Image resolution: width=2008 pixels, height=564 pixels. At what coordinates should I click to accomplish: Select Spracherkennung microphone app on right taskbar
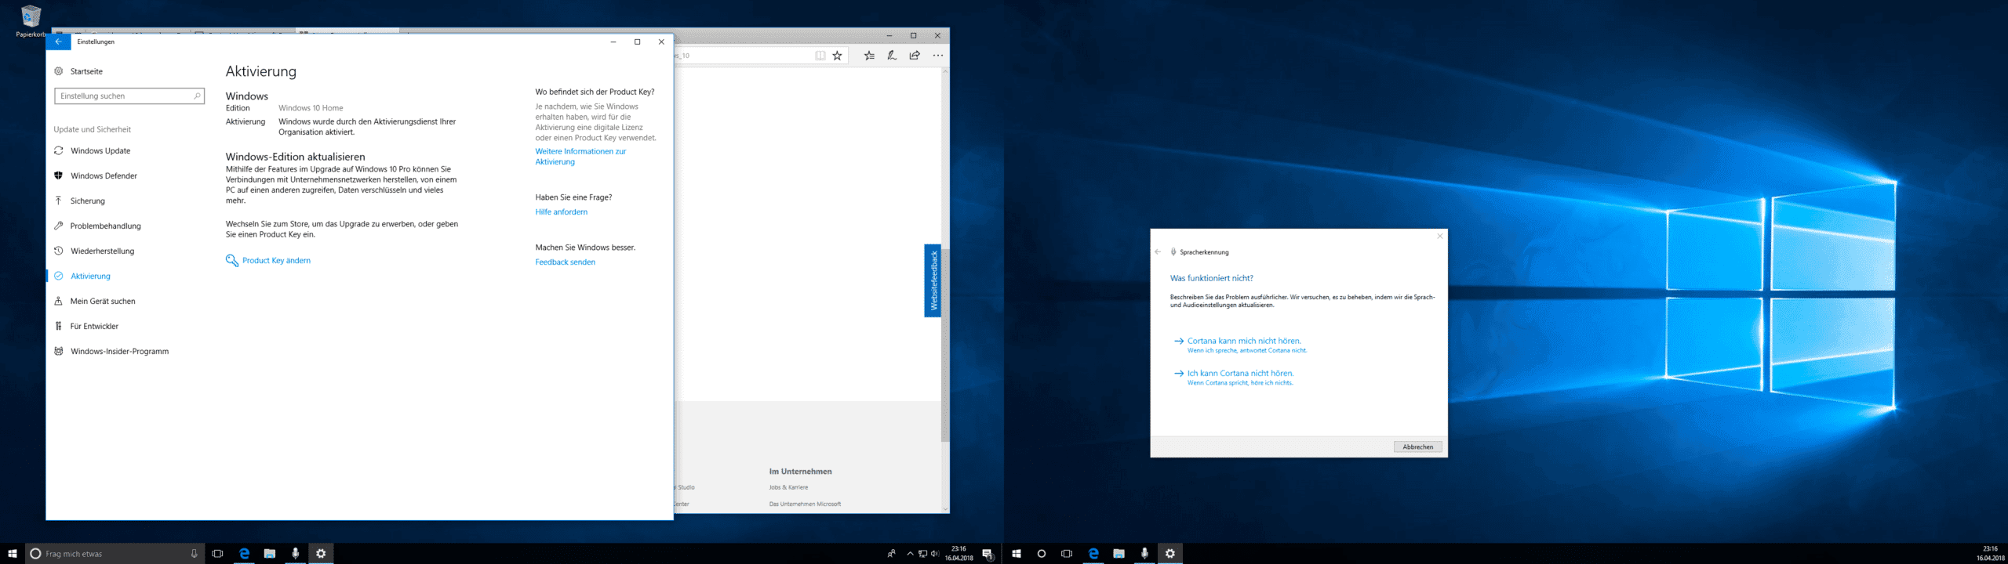click(1144, 553)
